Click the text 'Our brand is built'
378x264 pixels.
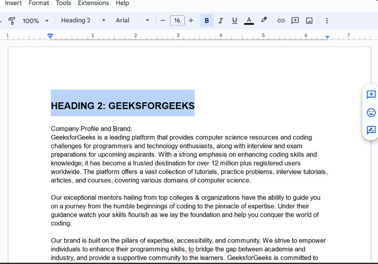[x=80, y=240]
